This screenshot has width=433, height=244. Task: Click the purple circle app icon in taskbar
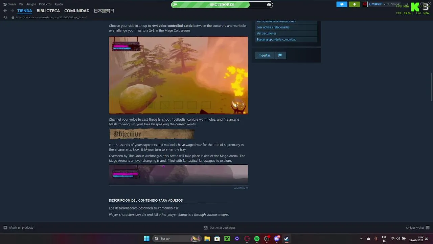(237, 239)
